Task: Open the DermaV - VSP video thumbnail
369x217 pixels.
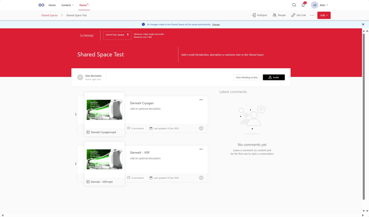Action: pos(104,159)
